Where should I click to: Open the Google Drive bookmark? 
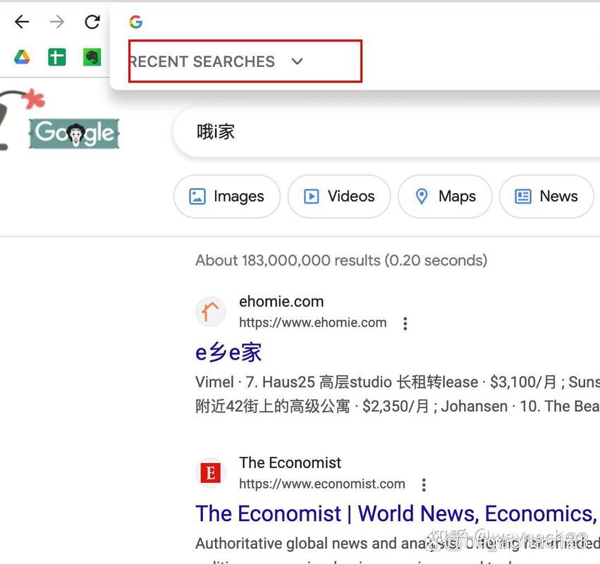point(22,57)
